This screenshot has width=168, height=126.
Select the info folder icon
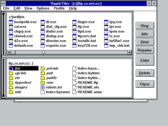tap(11, 92)
